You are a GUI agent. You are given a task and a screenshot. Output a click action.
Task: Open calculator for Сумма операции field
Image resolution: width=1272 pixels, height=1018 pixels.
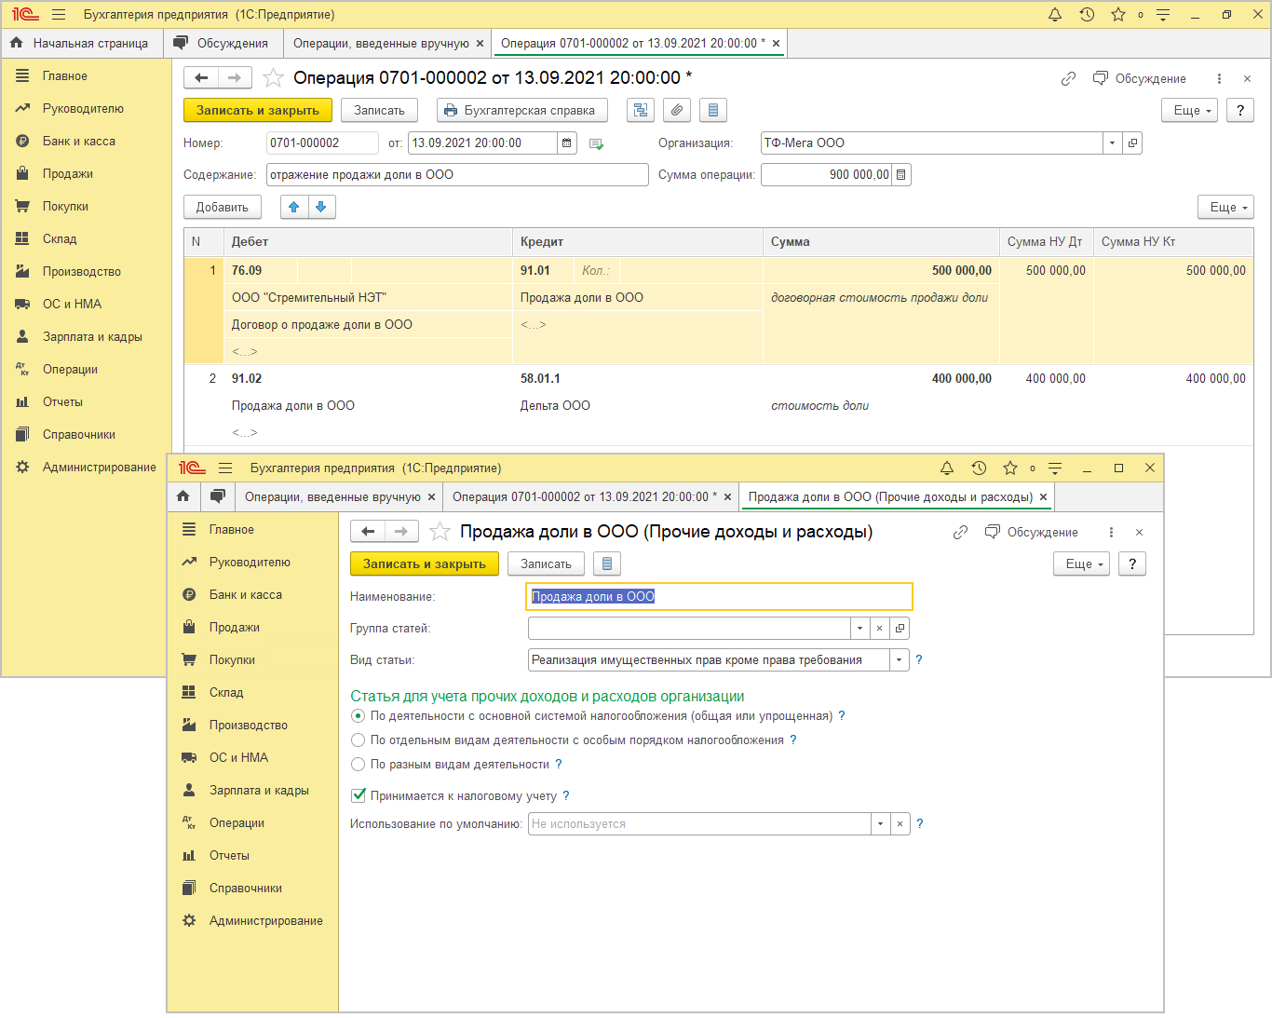[901, 175]
